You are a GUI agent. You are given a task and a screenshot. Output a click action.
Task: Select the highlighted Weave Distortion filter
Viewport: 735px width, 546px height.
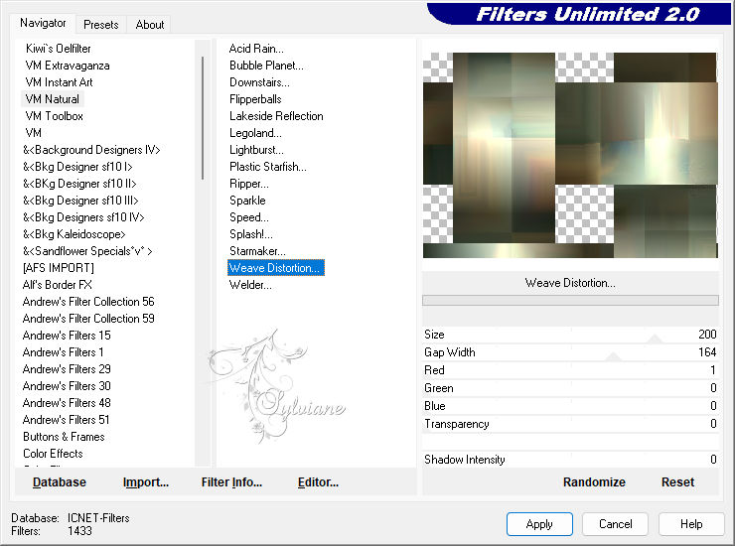[x=276, y=268]
